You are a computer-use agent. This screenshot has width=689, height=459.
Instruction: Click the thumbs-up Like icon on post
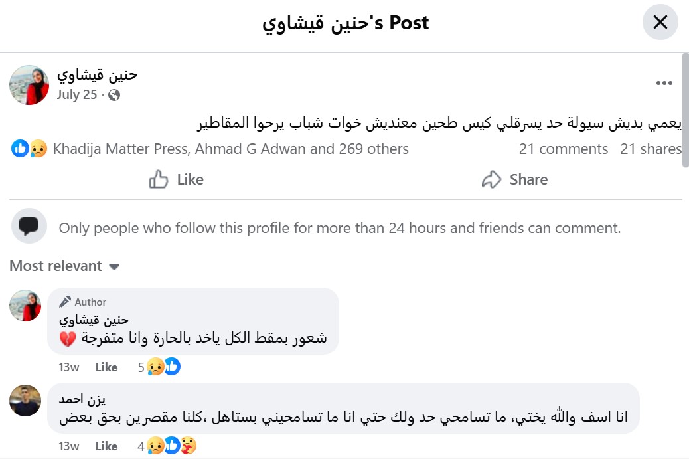158,179
